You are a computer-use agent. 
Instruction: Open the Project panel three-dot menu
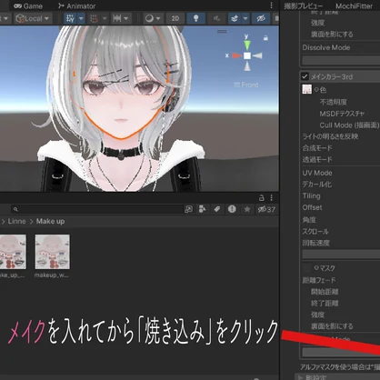pyautogui.click(x=271, y=198)
